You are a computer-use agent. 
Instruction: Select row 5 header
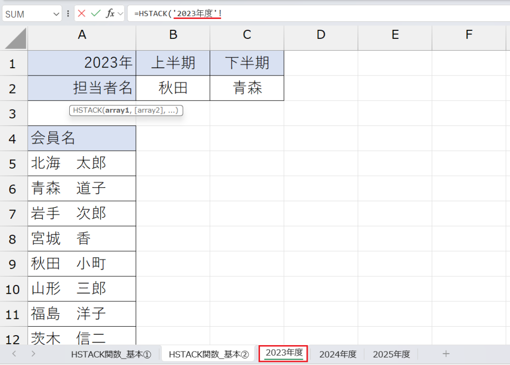(x=13, y=164)
